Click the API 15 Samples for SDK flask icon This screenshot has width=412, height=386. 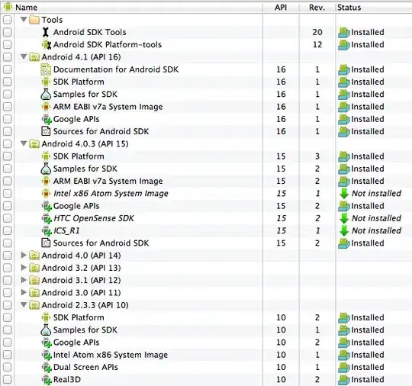point(46,169)
